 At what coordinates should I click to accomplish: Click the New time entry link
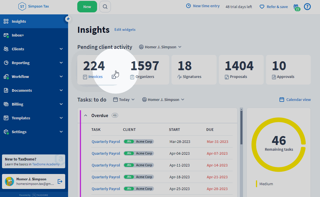206,6
